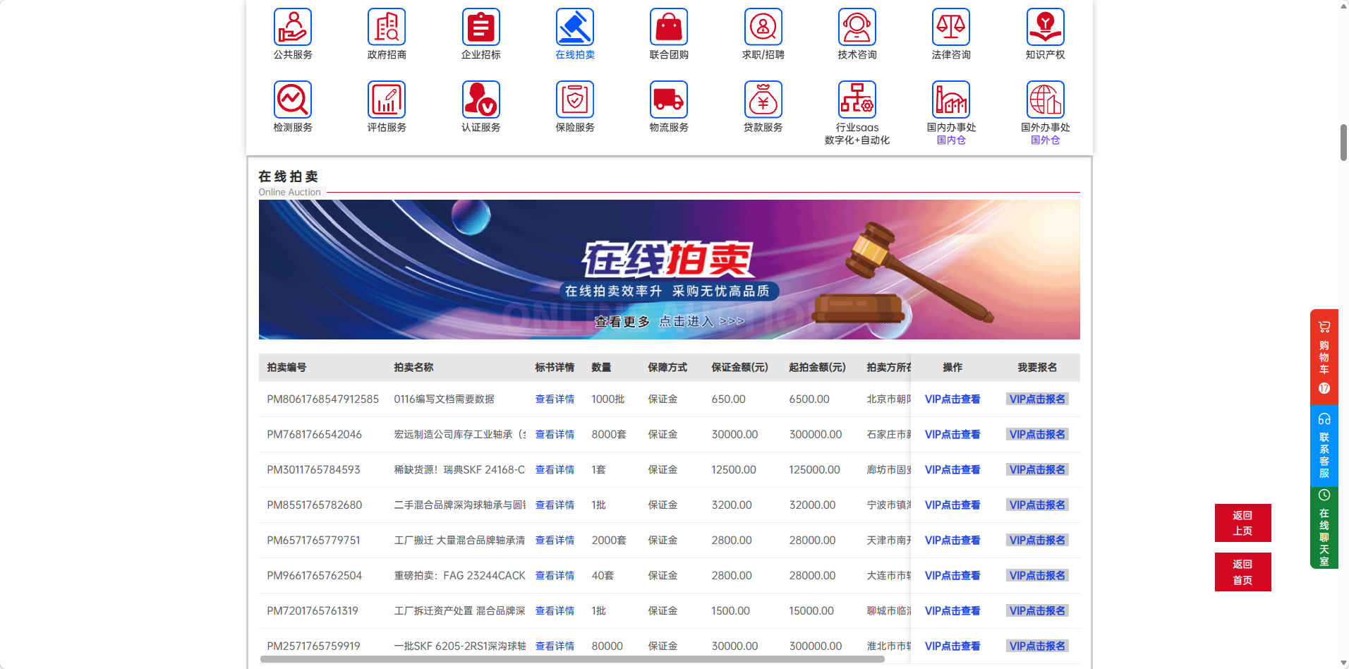Select the 贷款服务 money bag icon
Viewport: 1349px width, 669px height.
763,100
